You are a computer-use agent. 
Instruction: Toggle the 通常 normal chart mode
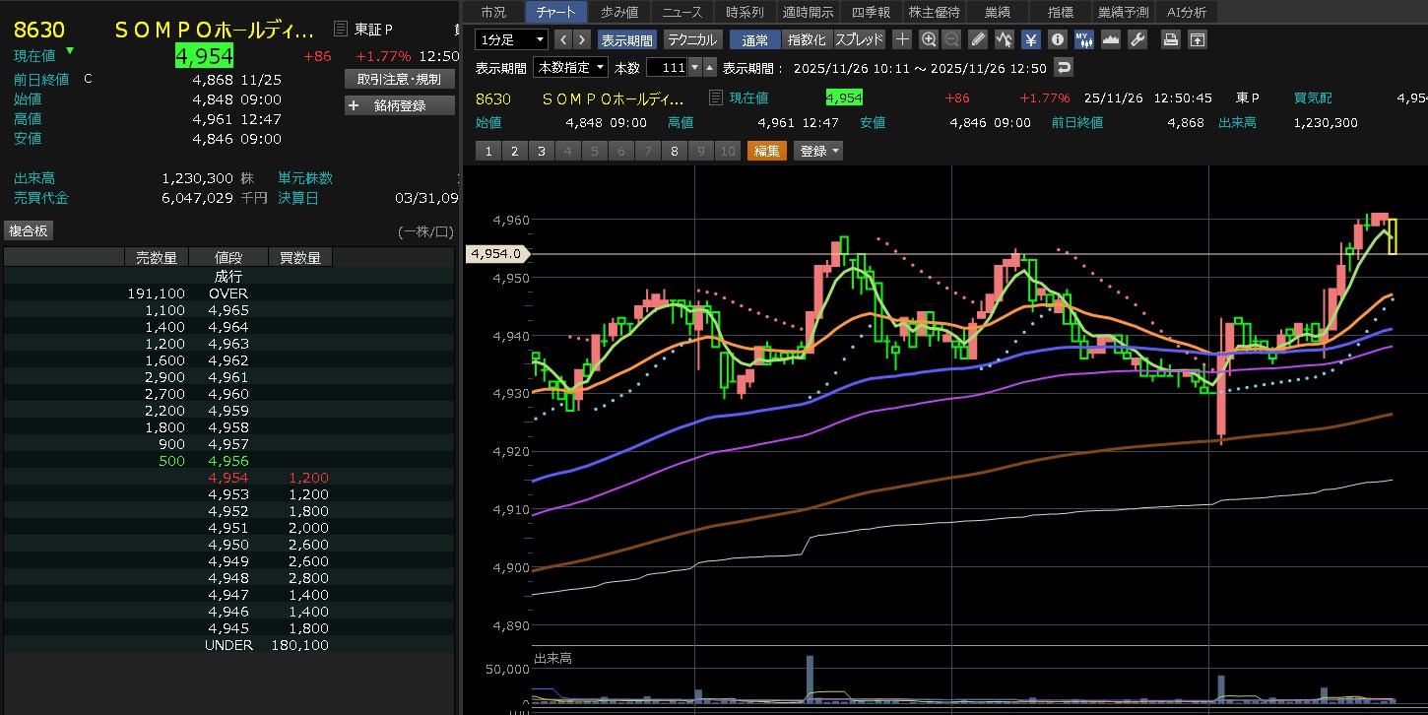pyautogui.click(x=755, y=39)
